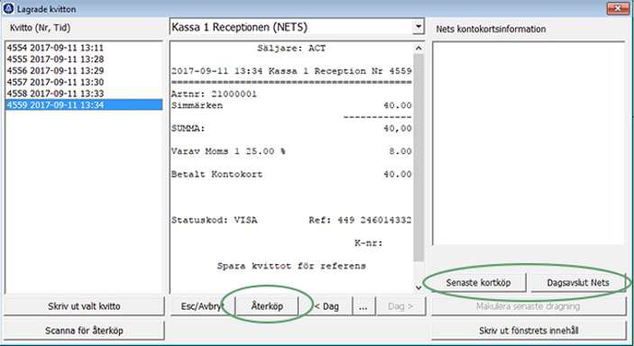Click receipt scrollbar down arrow

(x=418, y=287)
